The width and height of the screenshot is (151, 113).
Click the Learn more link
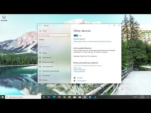point(77,68)
